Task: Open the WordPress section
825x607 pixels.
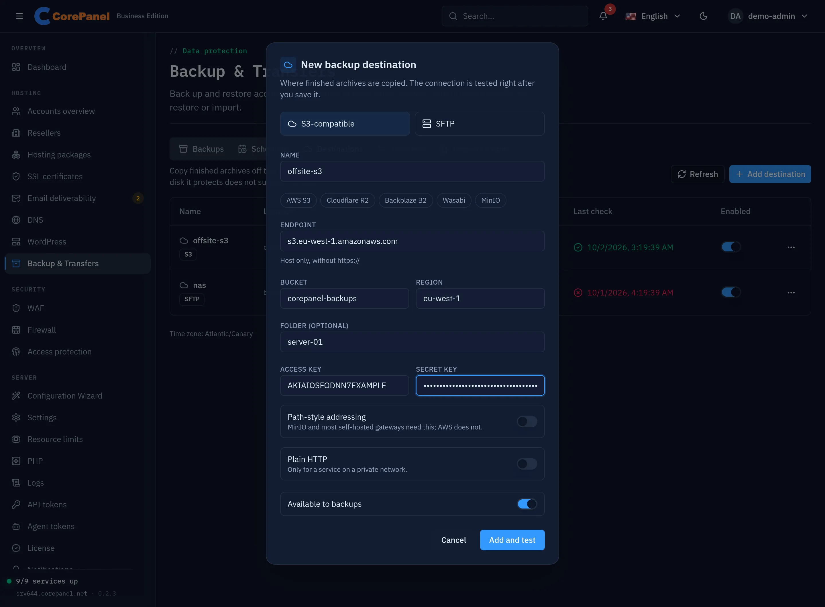Action: tap(78, 242)
